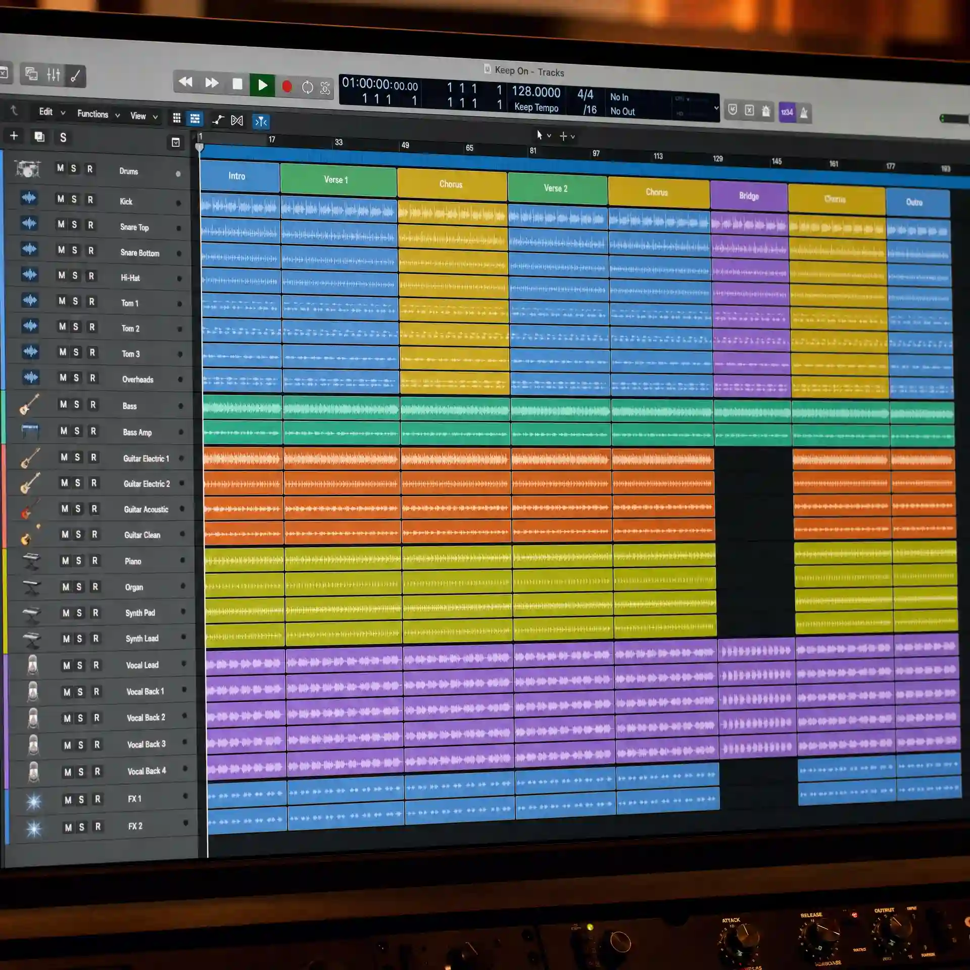This screenshot has width=970, height=970.
Task: Click the master volume slider in the toolbar
Action: tap(954, 119)
